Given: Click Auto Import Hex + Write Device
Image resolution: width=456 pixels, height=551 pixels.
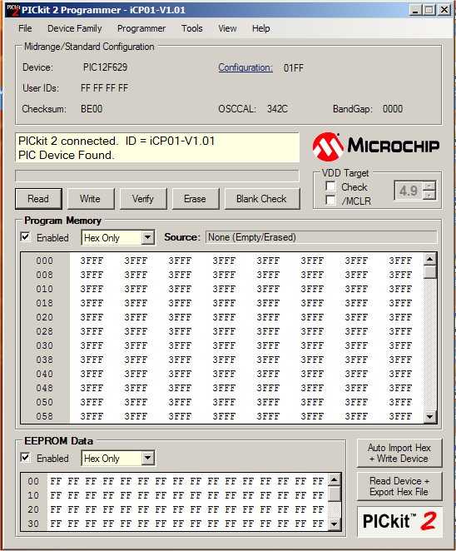Looking at the screenshot, I should 399,454.
